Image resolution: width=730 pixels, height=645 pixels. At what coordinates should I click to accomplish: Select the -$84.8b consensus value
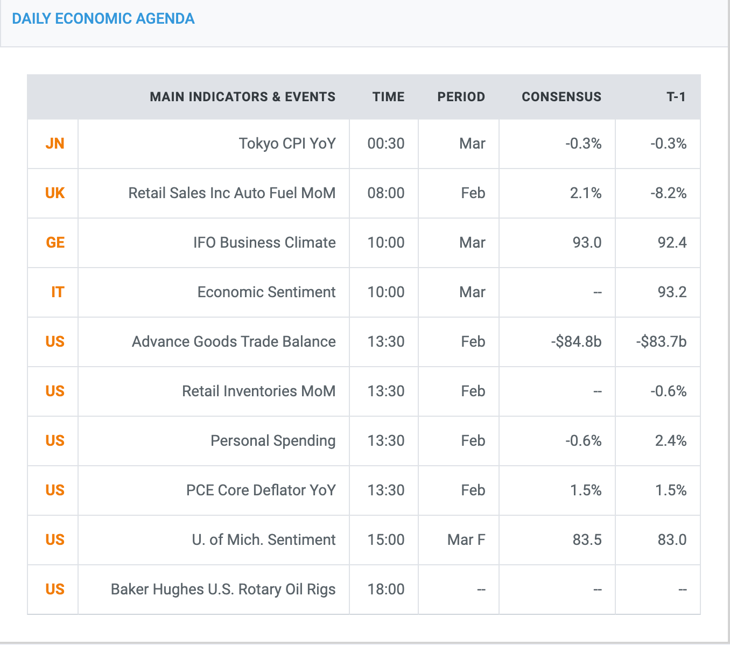[575, 342]
